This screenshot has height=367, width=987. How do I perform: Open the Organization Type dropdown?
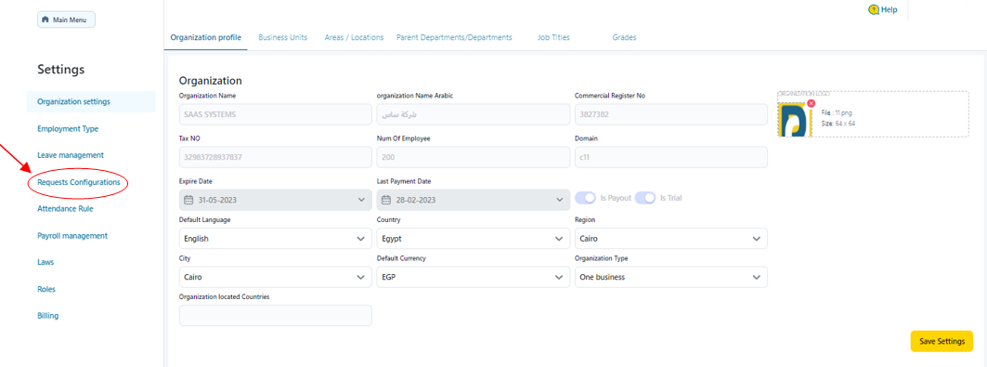[671, 277]
